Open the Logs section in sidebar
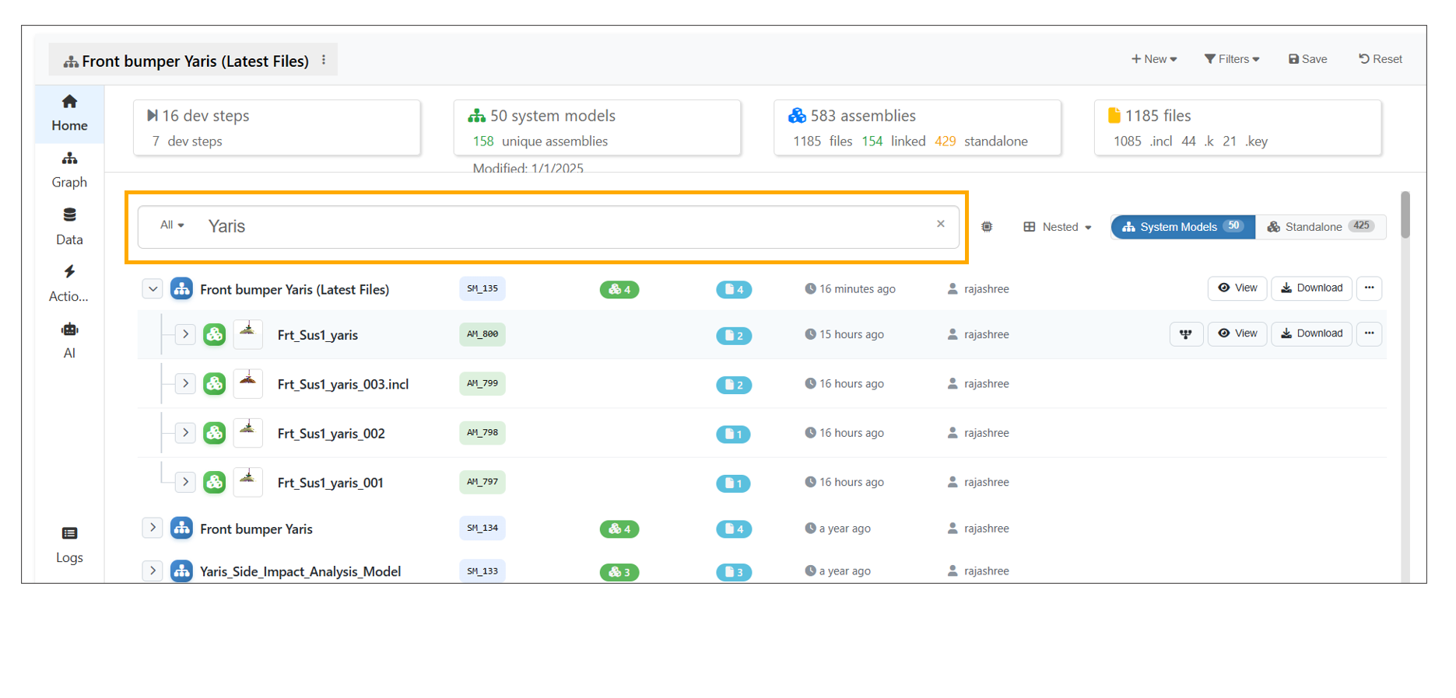Screen dimensions: 1456x698 click(69, 544)
